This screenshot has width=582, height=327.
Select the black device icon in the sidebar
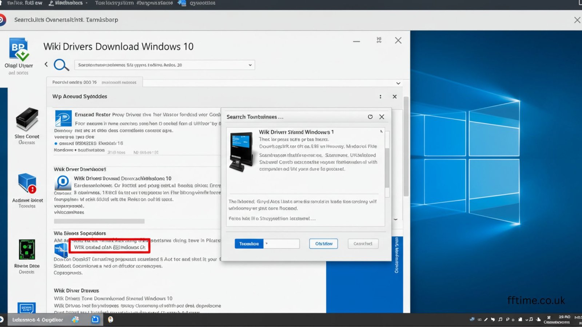click(x=27, y=119)
